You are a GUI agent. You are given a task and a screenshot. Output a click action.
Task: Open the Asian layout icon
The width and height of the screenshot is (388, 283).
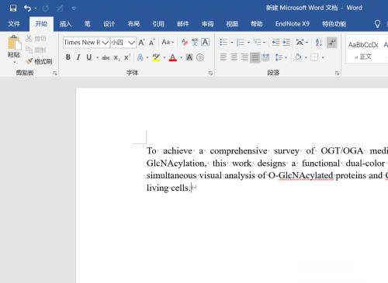pos(300,42)
